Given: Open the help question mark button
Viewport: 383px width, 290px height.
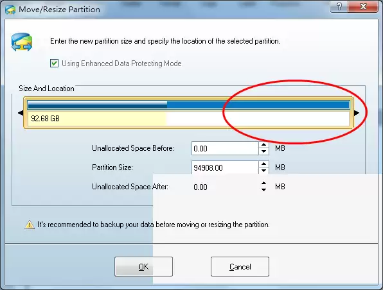Looking at the screenshot, I should (x=339, y=6).
